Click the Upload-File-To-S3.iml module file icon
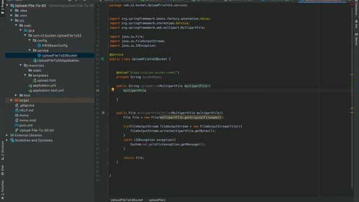Screen dimensions: 359x202 (16, 130)
